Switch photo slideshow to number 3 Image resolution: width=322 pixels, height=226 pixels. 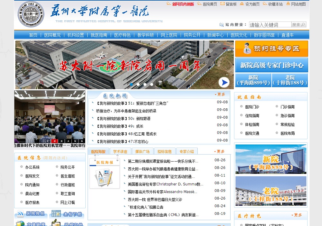click(62, 141)
